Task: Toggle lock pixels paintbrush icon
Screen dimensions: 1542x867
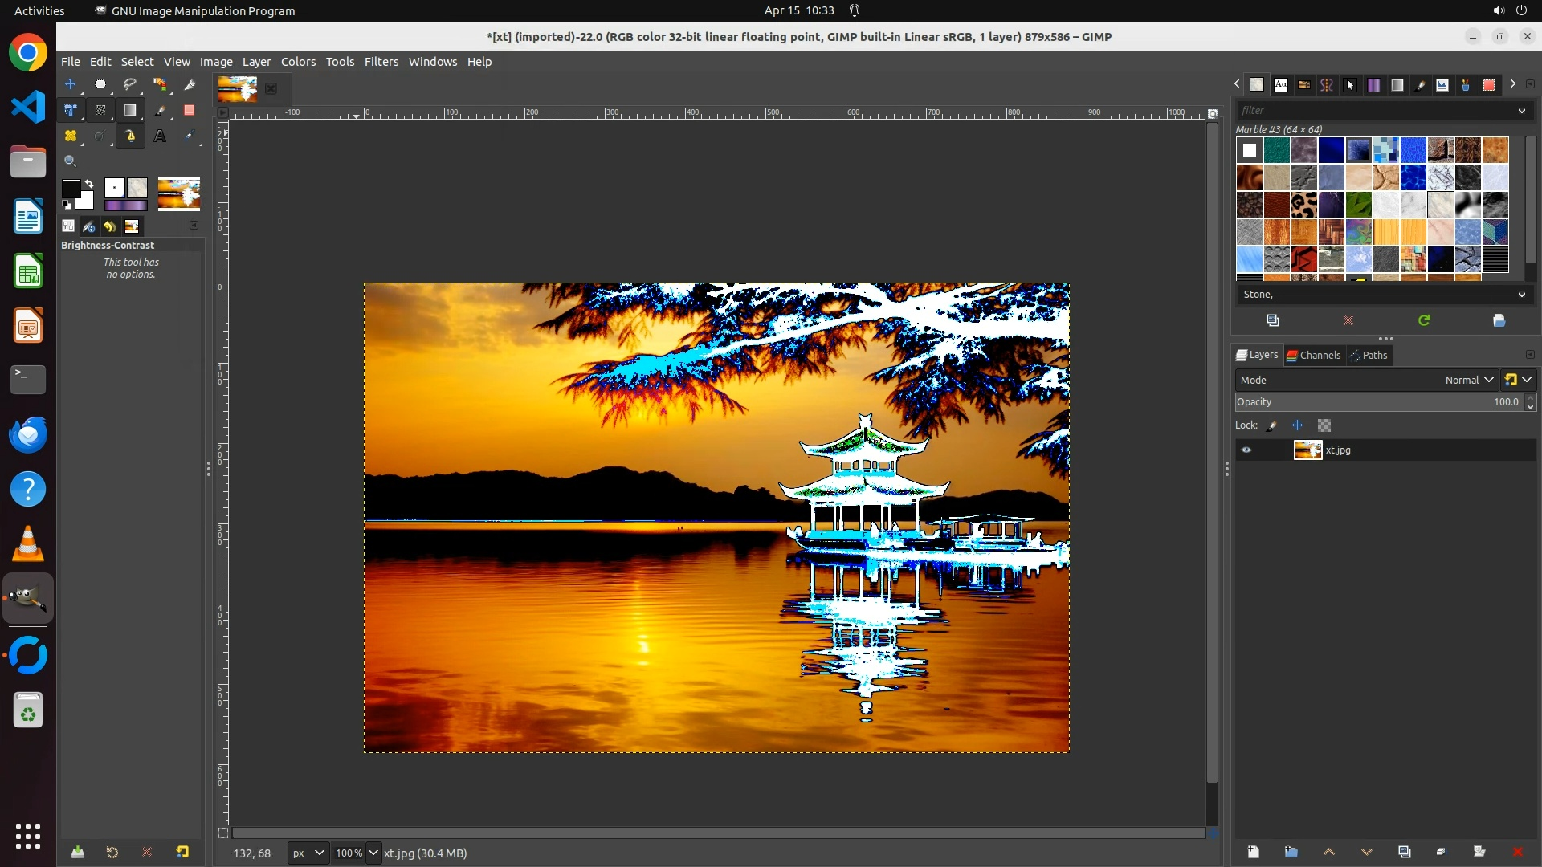Action: pyautogui.click(x=1272, y=425)
